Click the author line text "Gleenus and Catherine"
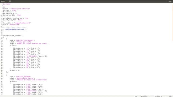 coord(20,9)
